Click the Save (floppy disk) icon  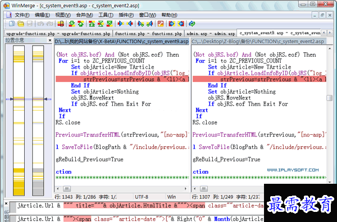coord(29,24)
